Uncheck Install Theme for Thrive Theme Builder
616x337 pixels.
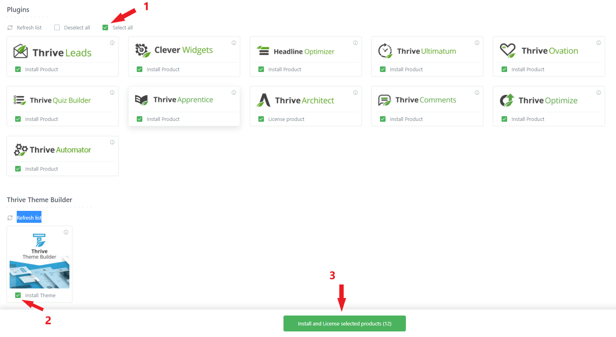pos(18,295)
